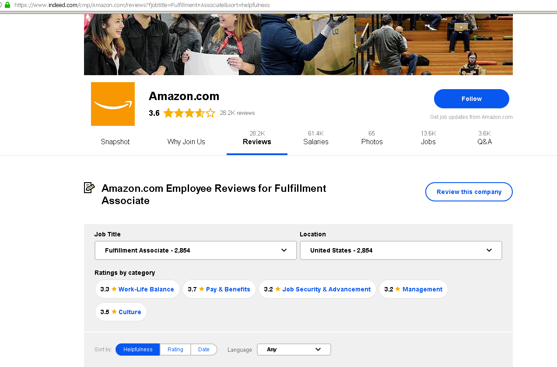557x367 pixels.
Task: Click the star in Culture chip
Action: (x=114, y=312)
